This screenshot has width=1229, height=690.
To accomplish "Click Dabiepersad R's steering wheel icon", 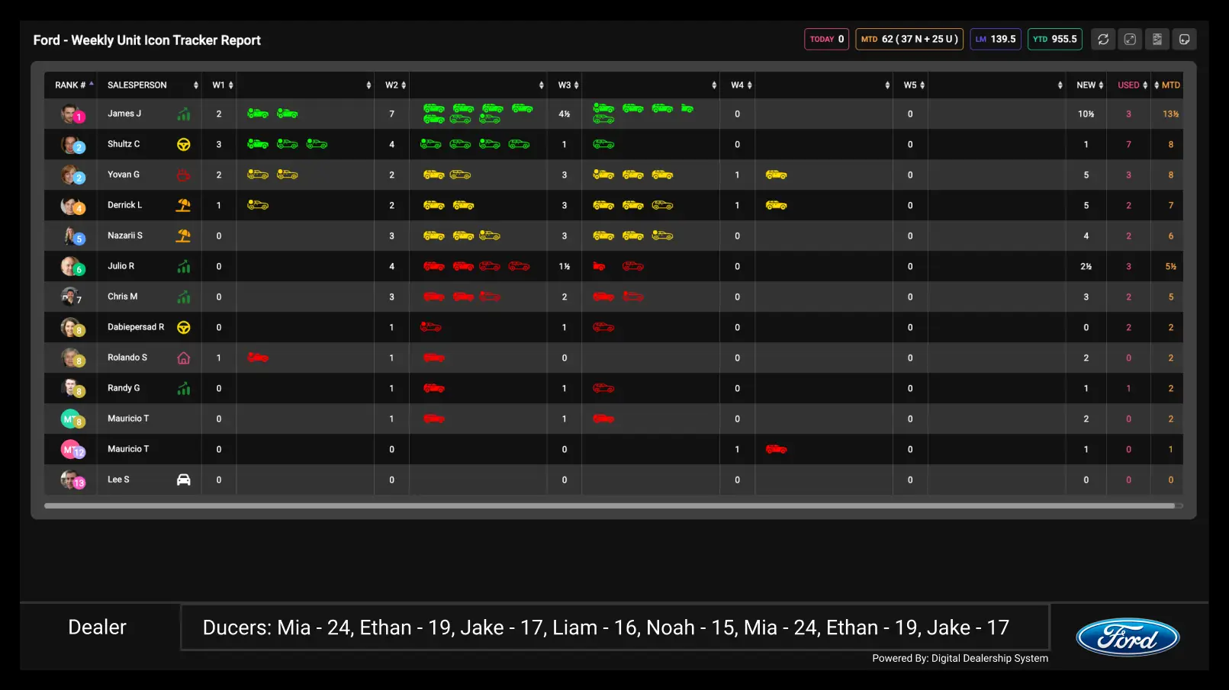I will click(x=184, y=327).
